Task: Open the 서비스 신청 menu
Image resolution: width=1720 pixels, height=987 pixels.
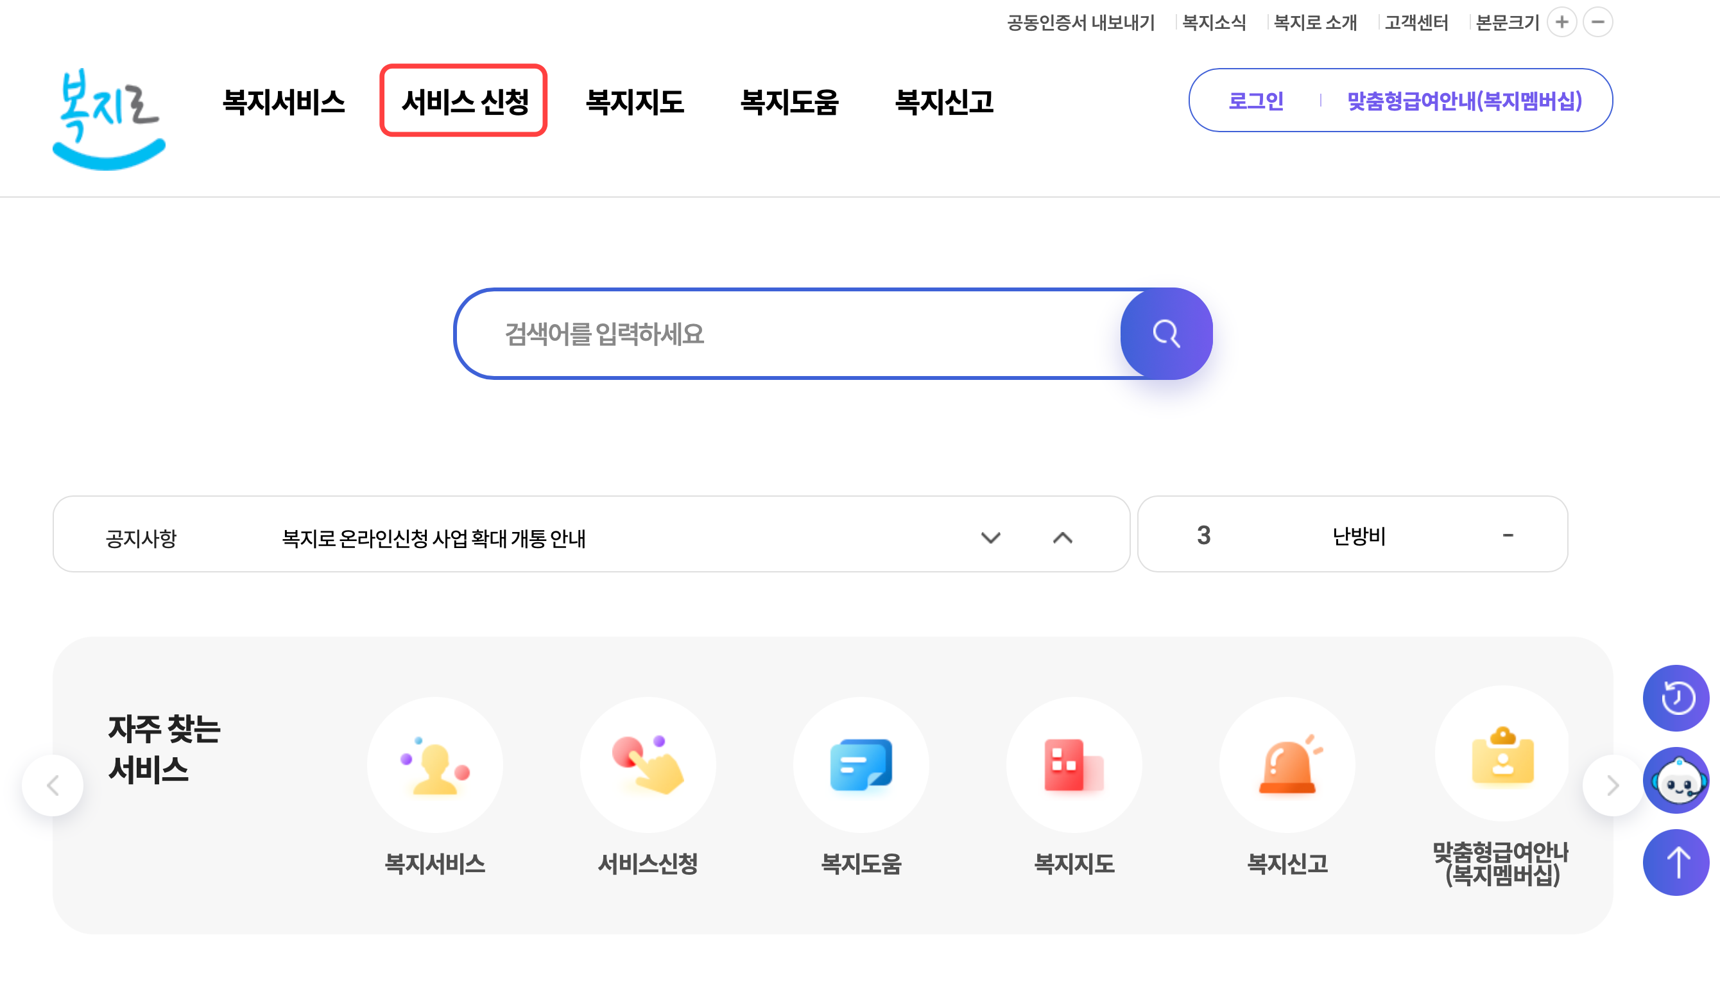Action: click(464, 101)
